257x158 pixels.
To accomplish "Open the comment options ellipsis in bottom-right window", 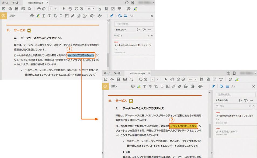I will [x=251, y=100].
